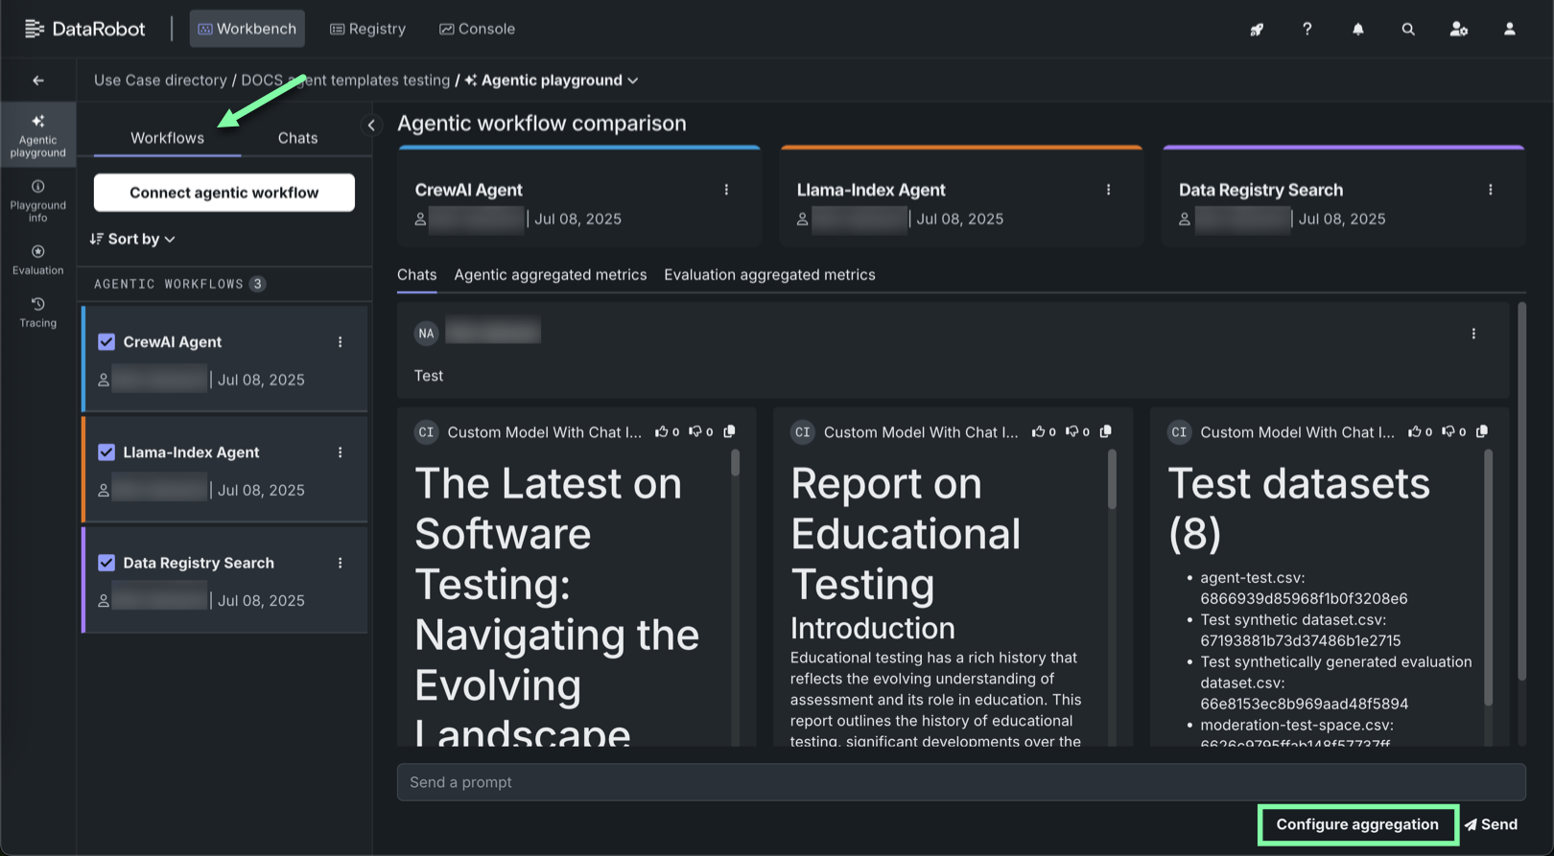The image size is (1554, 856).
Task: Collapse the workflows side panel
Action: click(371, 125)
